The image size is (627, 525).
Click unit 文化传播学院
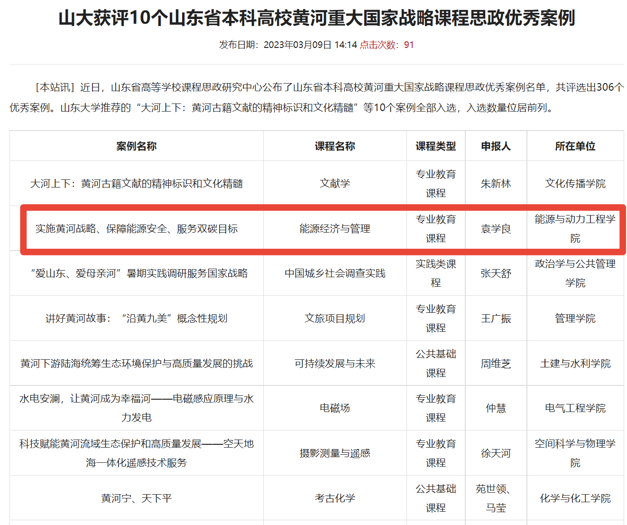[575, 184]
